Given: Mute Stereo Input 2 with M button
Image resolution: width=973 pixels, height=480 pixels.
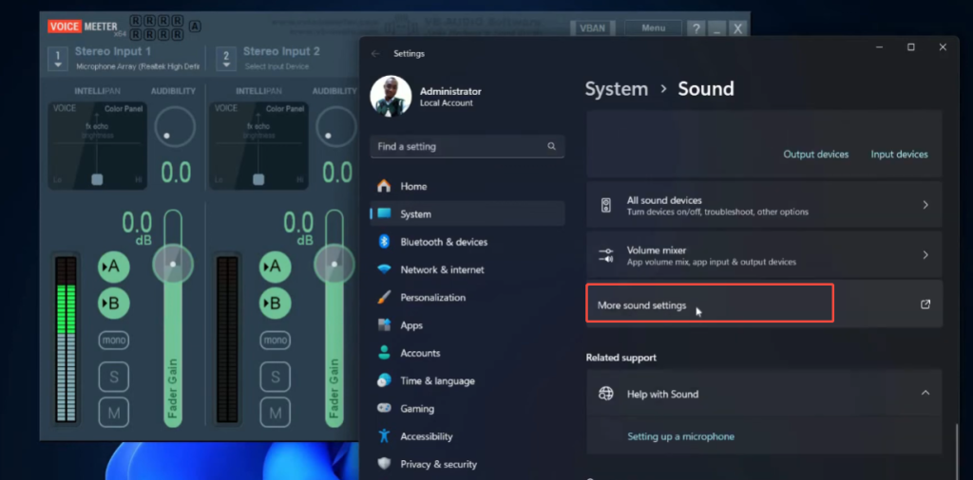Looking at the screenshot, I should click(x=275, y=413).
